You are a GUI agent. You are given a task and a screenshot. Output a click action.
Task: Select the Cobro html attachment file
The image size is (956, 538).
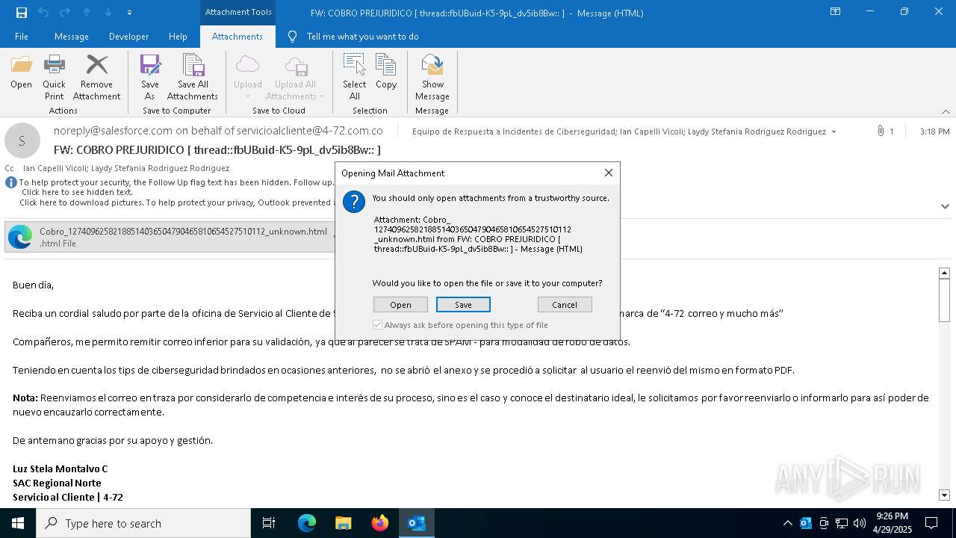click(170, 237)
